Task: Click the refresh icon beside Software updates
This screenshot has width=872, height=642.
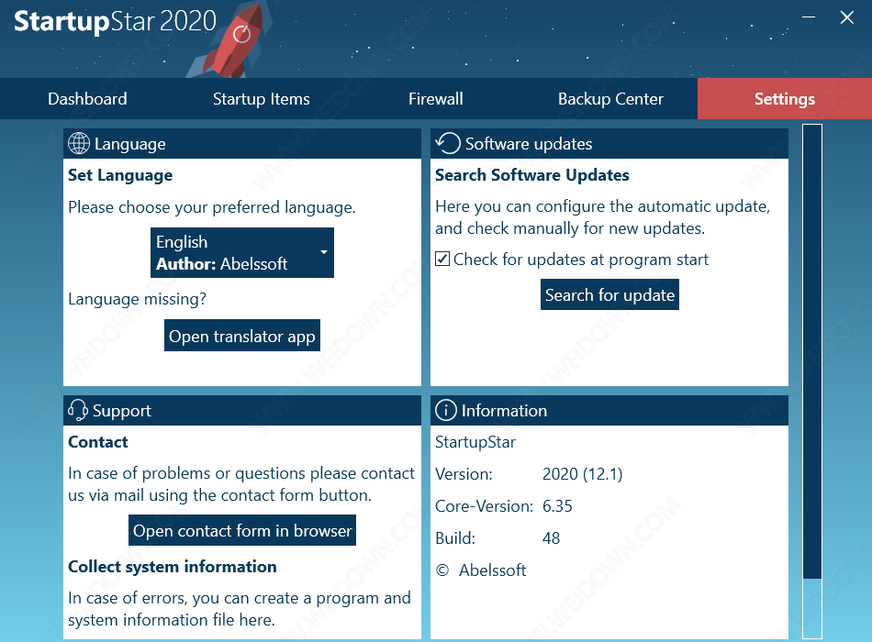Action: (x=448, y=143)
